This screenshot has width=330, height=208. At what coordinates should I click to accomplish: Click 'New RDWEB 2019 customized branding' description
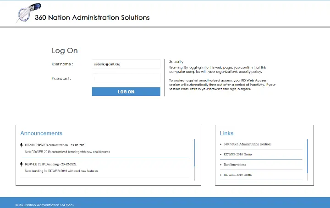pyautogui.click(x=68, y=152)
